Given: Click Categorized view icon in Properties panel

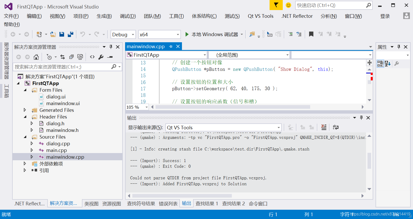Looking at the screenshot, I should [380, 64].
